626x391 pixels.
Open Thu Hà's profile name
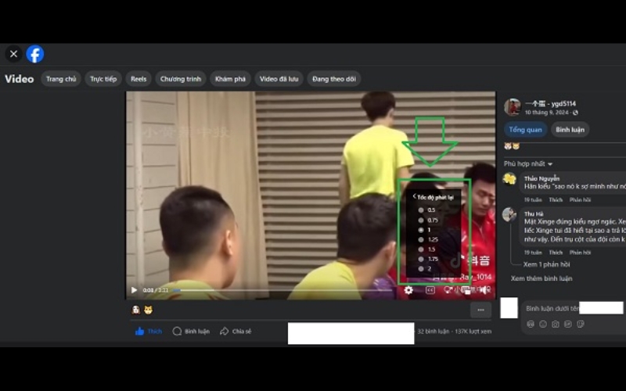pyautogui.click(x=534, y=213)
